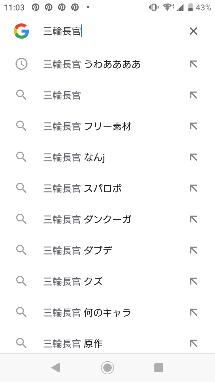This screenshot has height=382, width=215.
Task: Choose suggestion 三輪長官 フリー素材
Action: coord(87,127)
